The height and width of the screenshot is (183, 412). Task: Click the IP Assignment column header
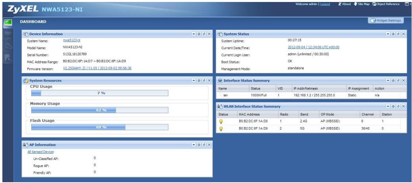point(360,88)
